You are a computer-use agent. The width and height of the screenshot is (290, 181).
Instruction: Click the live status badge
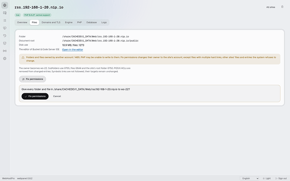18,15
